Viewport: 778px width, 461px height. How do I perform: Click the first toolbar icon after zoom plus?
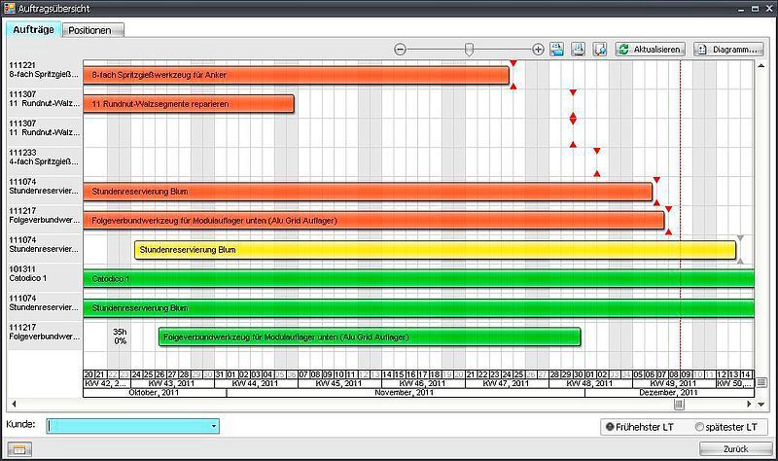coord(556,50)
